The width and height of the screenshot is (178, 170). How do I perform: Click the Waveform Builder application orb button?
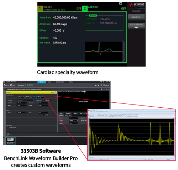click(89, 110)
